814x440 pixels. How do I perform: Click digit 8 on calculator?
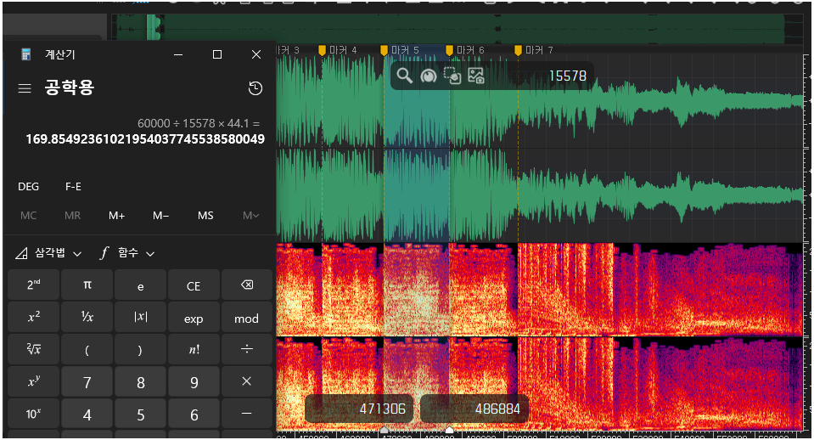141,382
